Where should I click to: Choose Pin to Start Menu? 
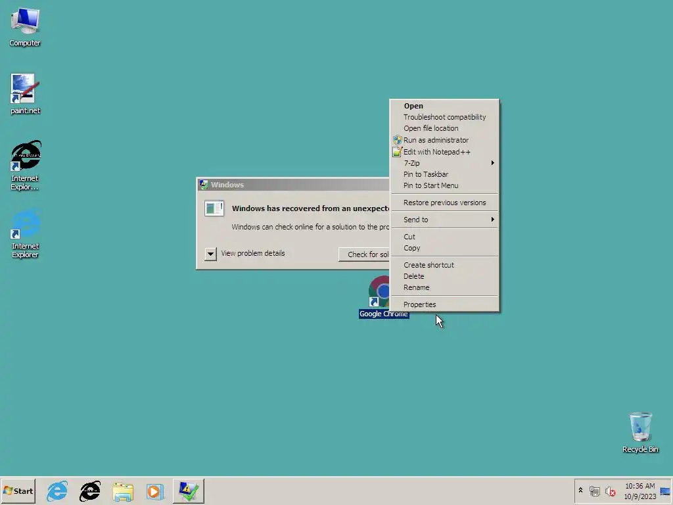[x=444, y=185]
